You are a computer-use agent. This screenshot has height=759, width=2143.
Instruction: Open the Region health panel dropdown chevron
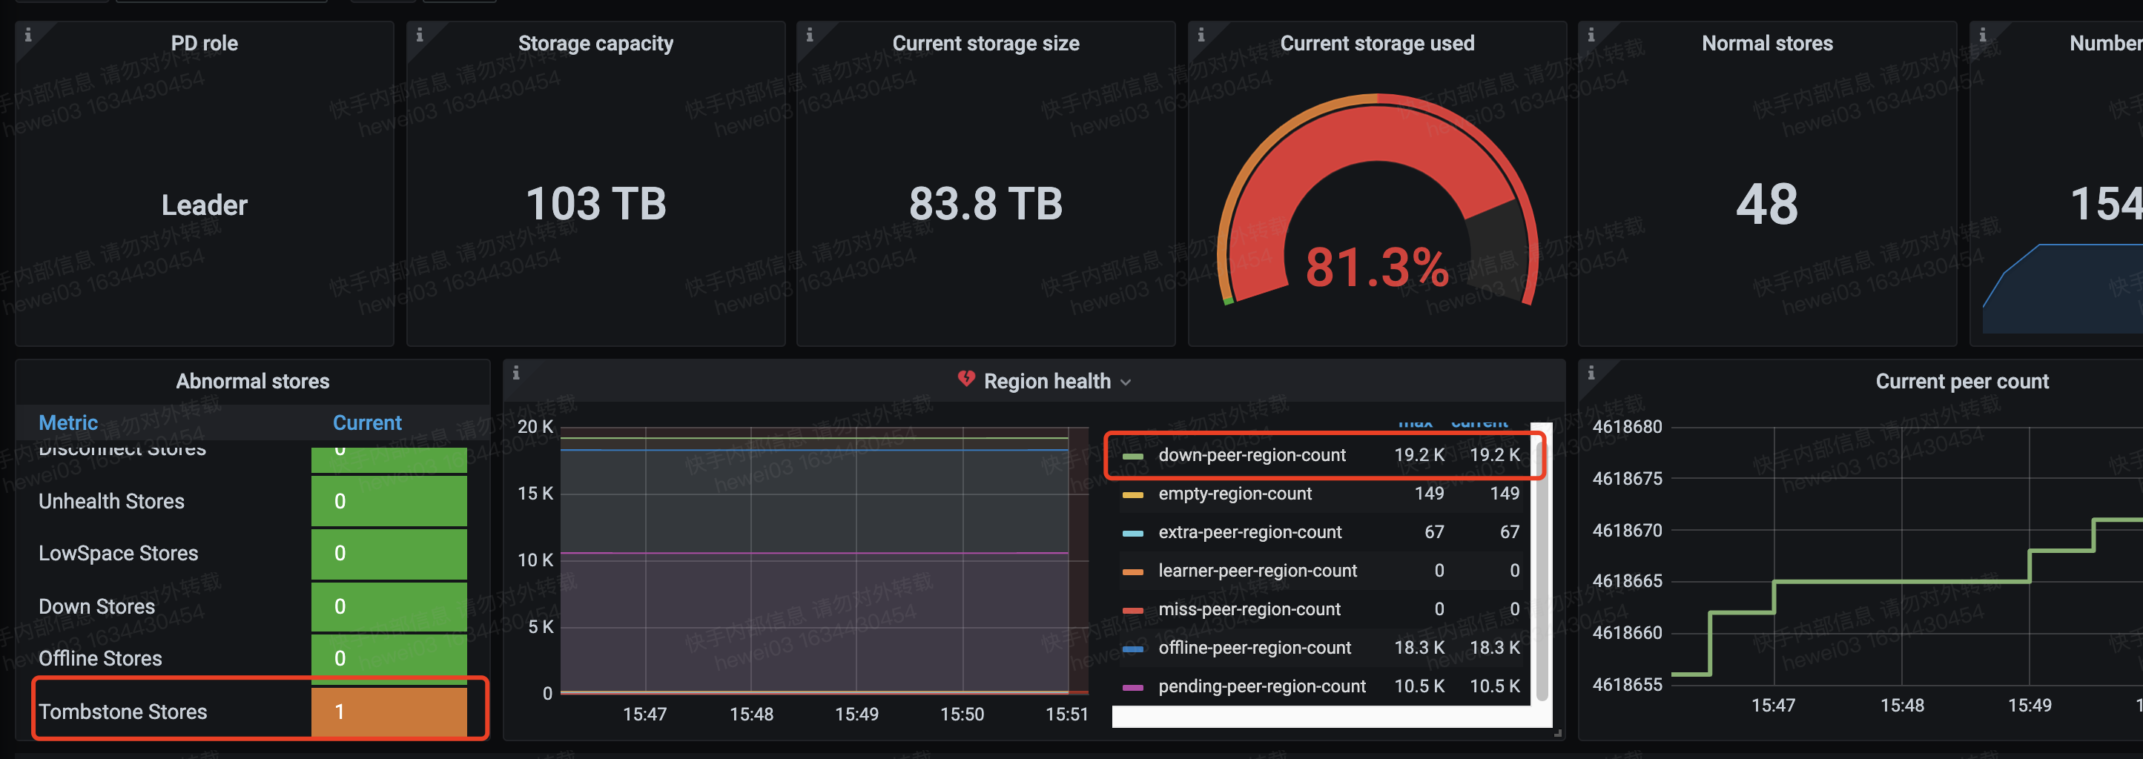pyautogui.click(x=1126, y=382)
